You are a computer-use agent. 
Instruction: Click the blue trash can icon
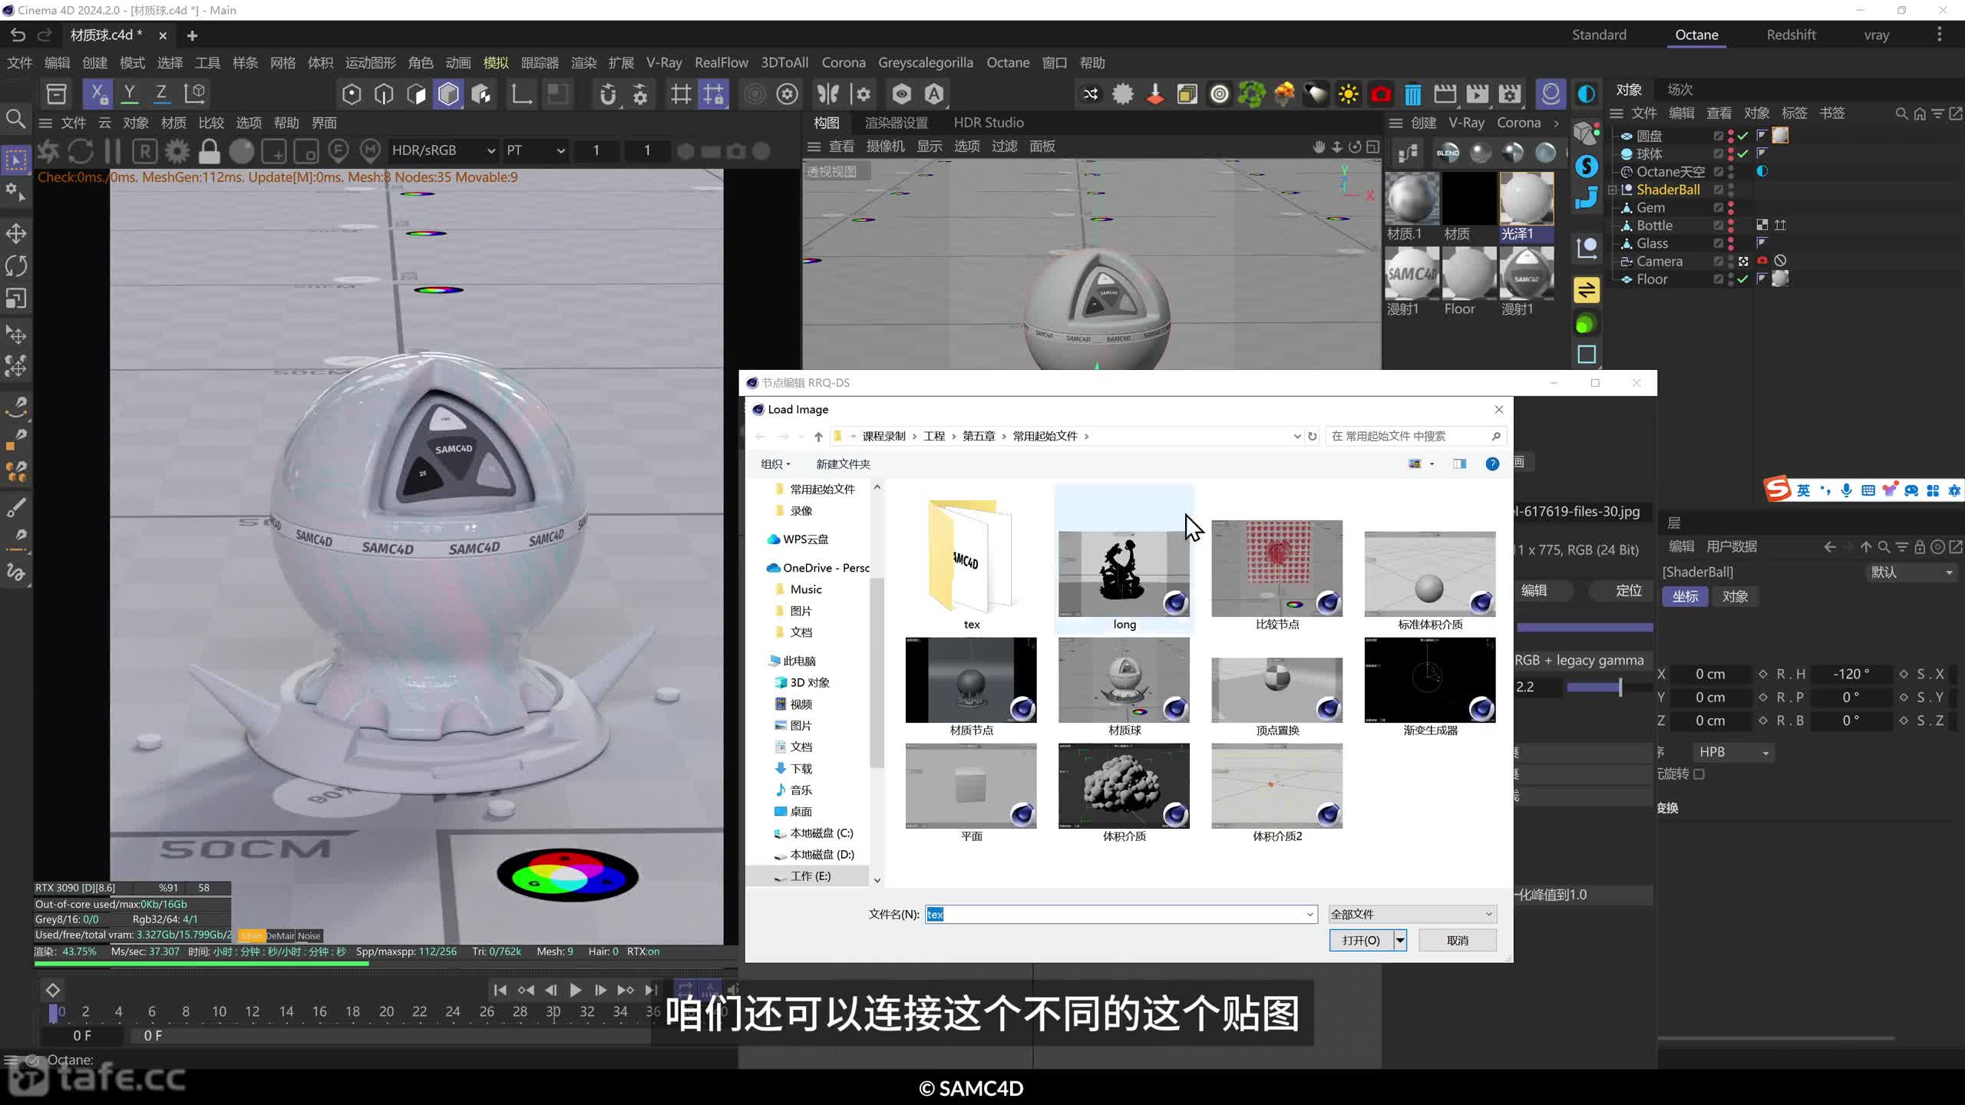click(x=1412, y=94)
